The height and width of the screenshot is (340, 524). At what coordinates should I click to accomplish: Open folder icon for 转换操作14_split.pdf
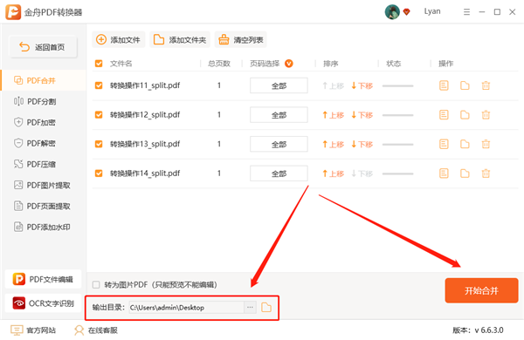[x=465, y=173]
